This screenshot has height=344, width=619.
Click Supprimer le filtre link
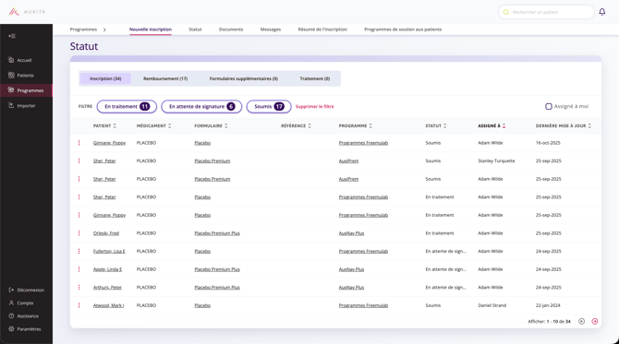click(x=315, y=106)
